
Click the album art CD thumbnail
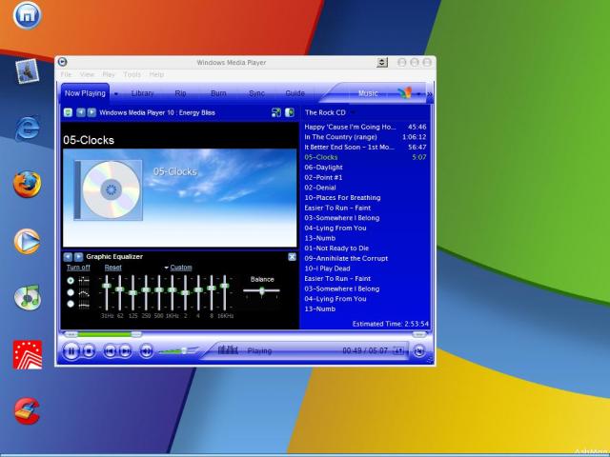108,190
